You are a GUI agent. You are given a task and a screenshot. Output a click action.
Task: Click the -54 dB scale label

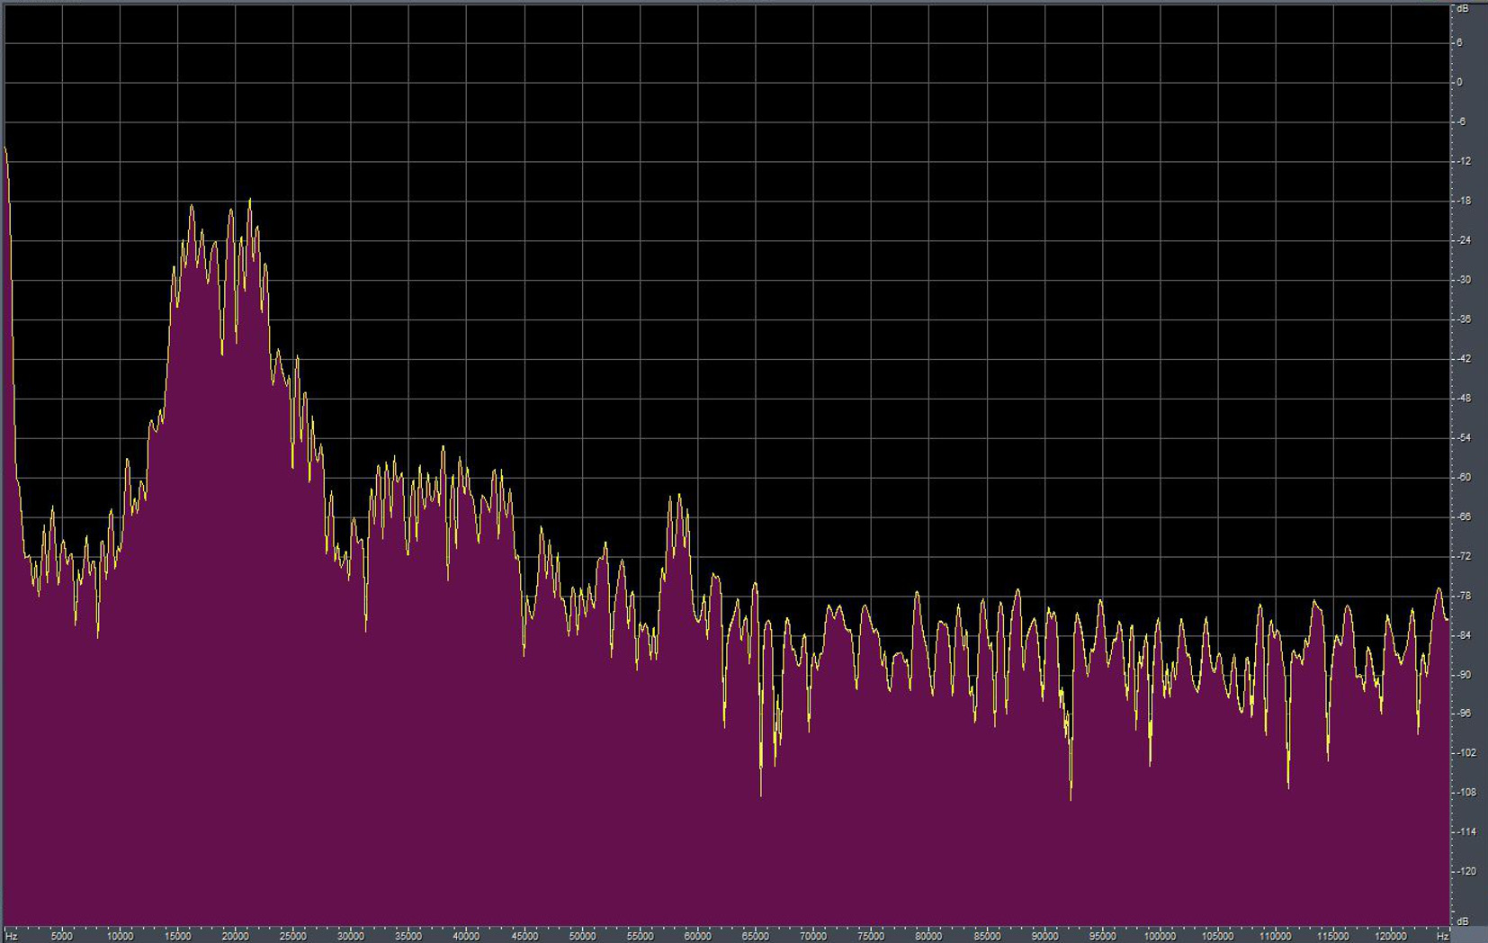(1463, 437)
